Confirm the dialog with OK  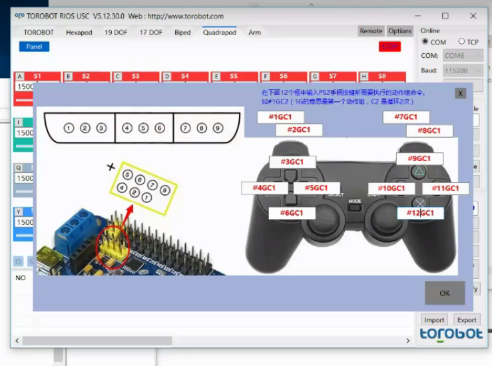445,293
